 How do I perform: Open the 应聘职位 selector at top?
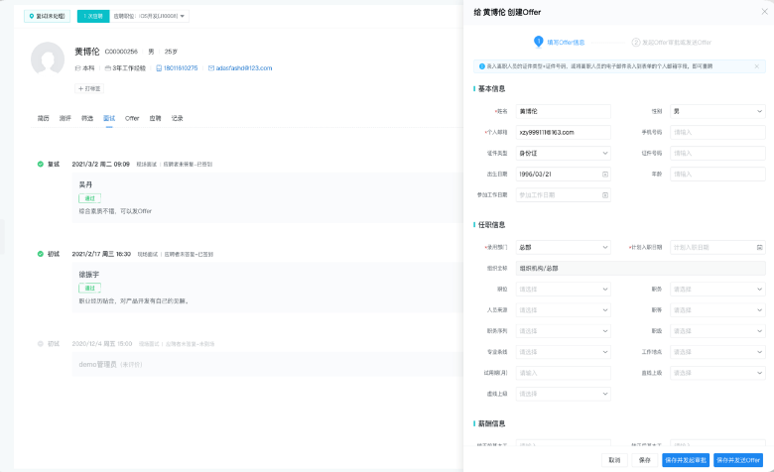pyautogui.click(x=151, y=16)
